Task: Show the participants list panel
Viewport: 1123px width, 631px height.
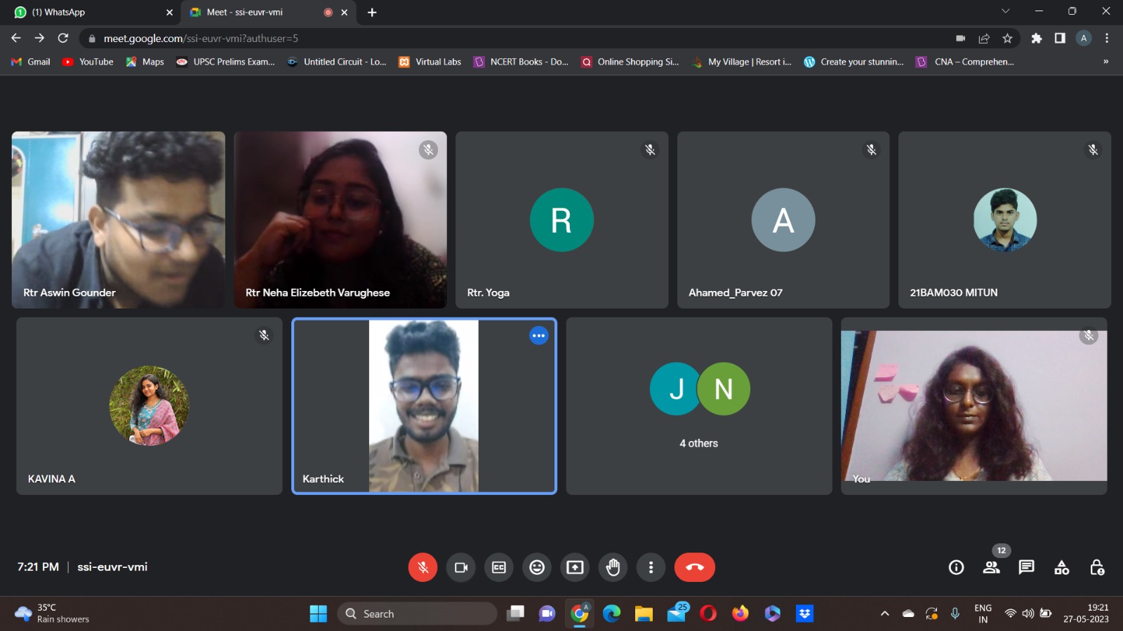Action: 991,567
